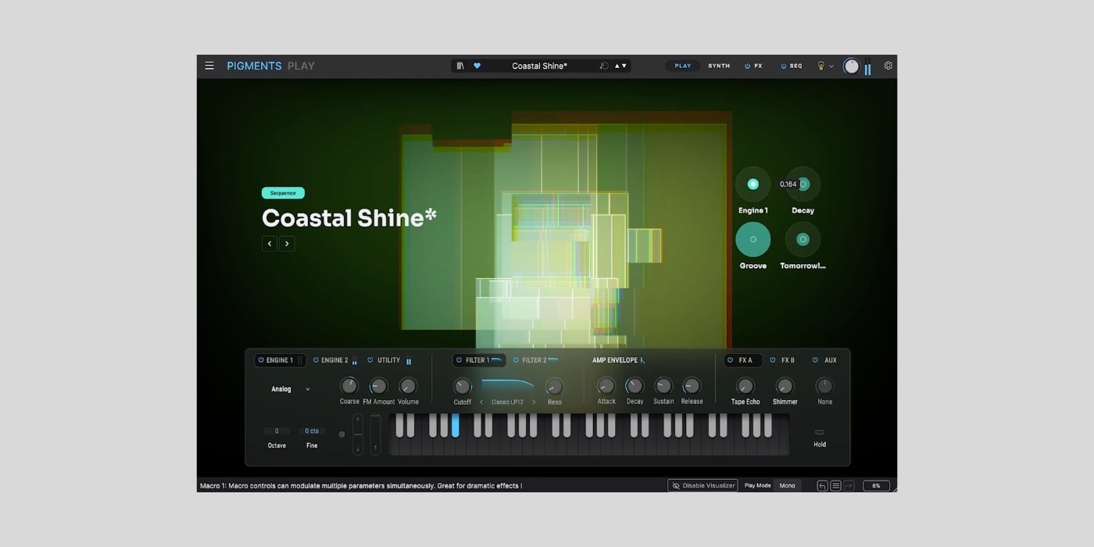Image resolution: width=1094 pixels, height=547 pixels.
Task: Click the Octave value field
Action: [x=277, y=431]
